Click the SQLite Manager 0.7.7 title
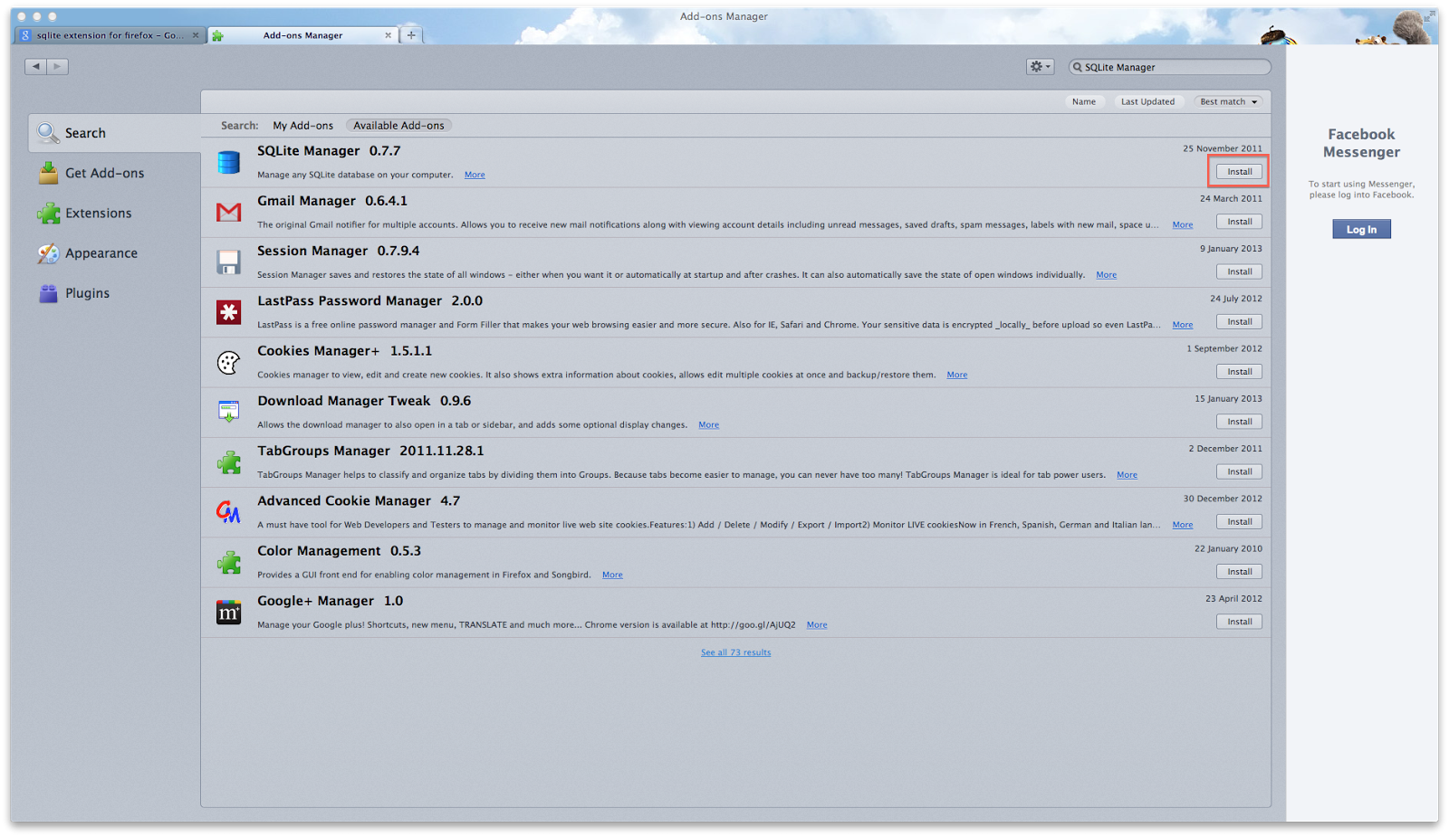1449x837 pixels. (329, 151)
